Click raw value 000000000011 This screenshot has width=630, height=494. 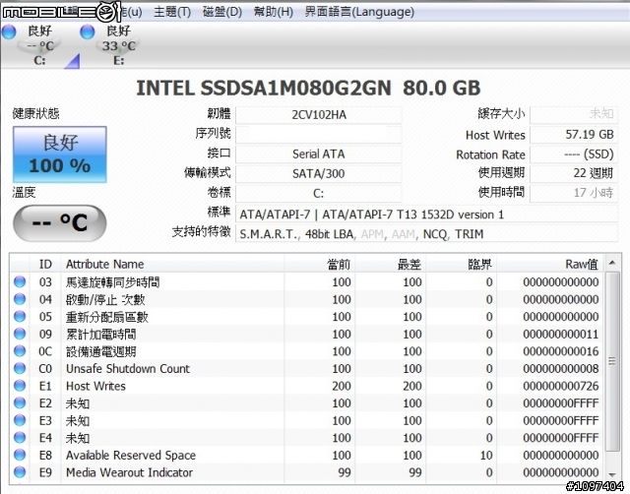561,335
